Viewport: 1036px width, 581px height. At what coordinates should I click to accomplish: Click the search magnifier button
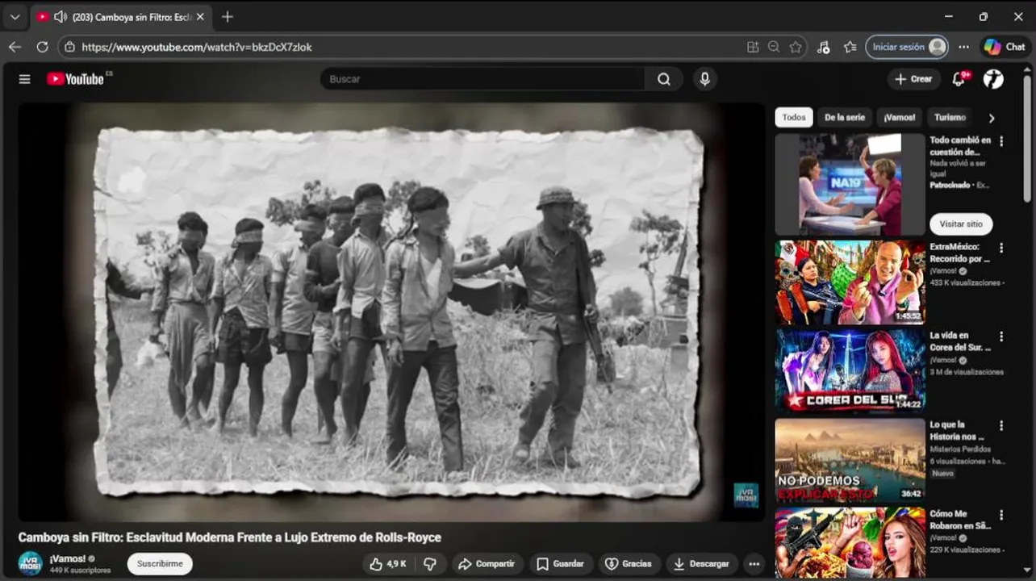[x=664, y=79]
